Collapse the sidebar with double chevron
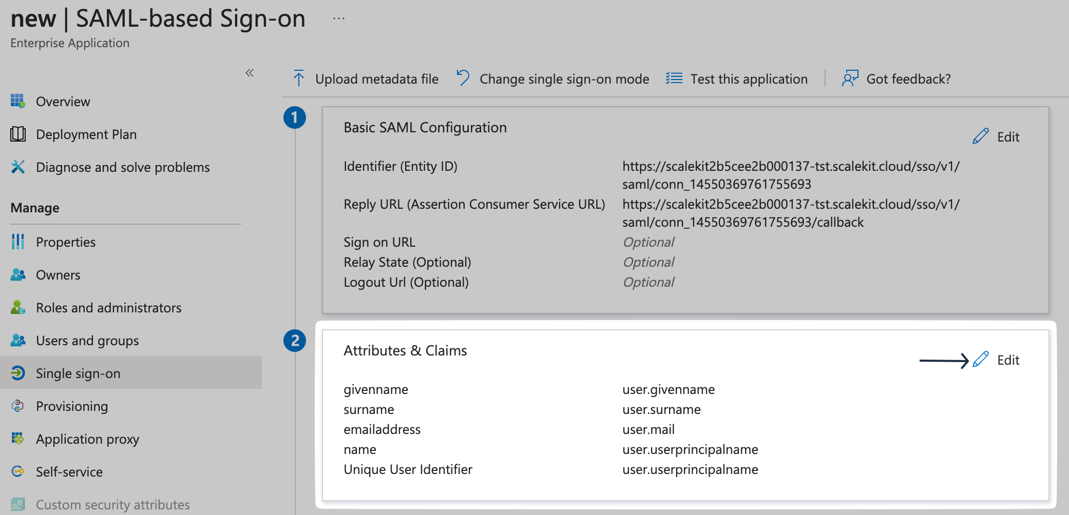 pyautogui.click(x=250, y=73)
